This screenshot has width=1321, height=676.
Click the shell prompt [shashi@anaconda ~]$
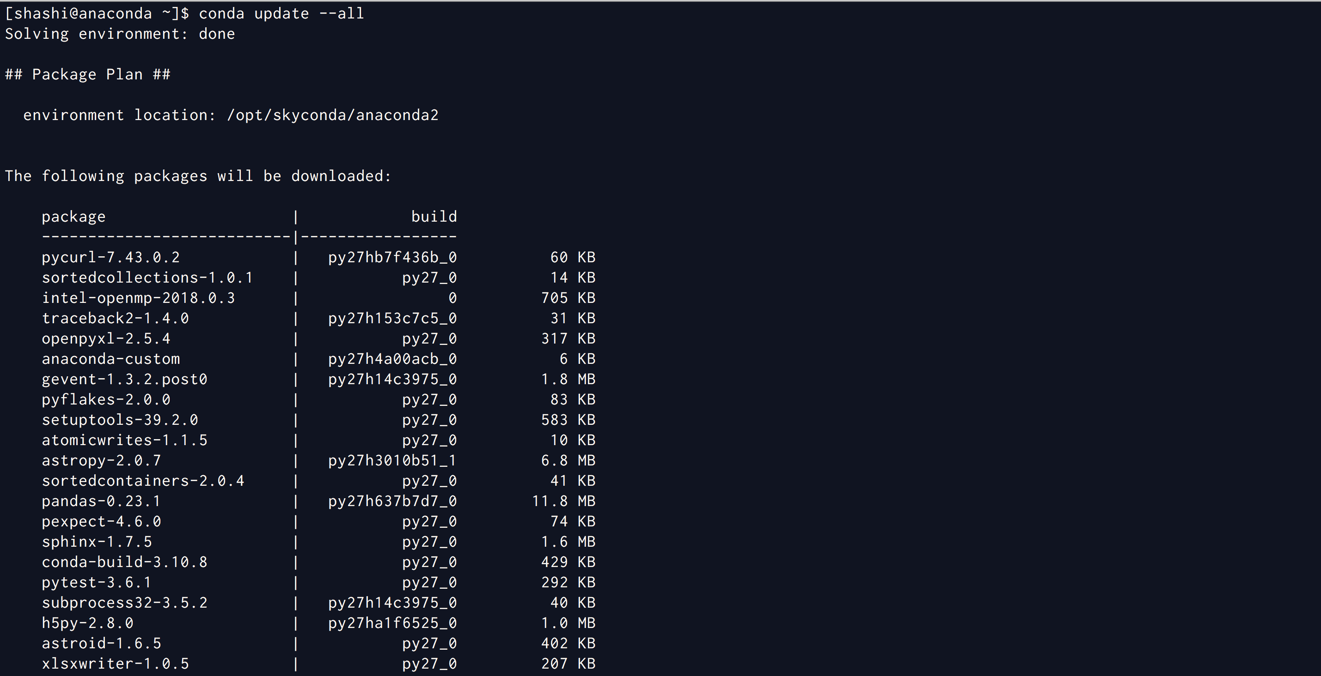click(97, 13)
